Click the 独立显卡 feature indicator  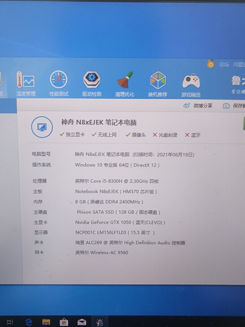pyautogui.click(x=72, y=134)
